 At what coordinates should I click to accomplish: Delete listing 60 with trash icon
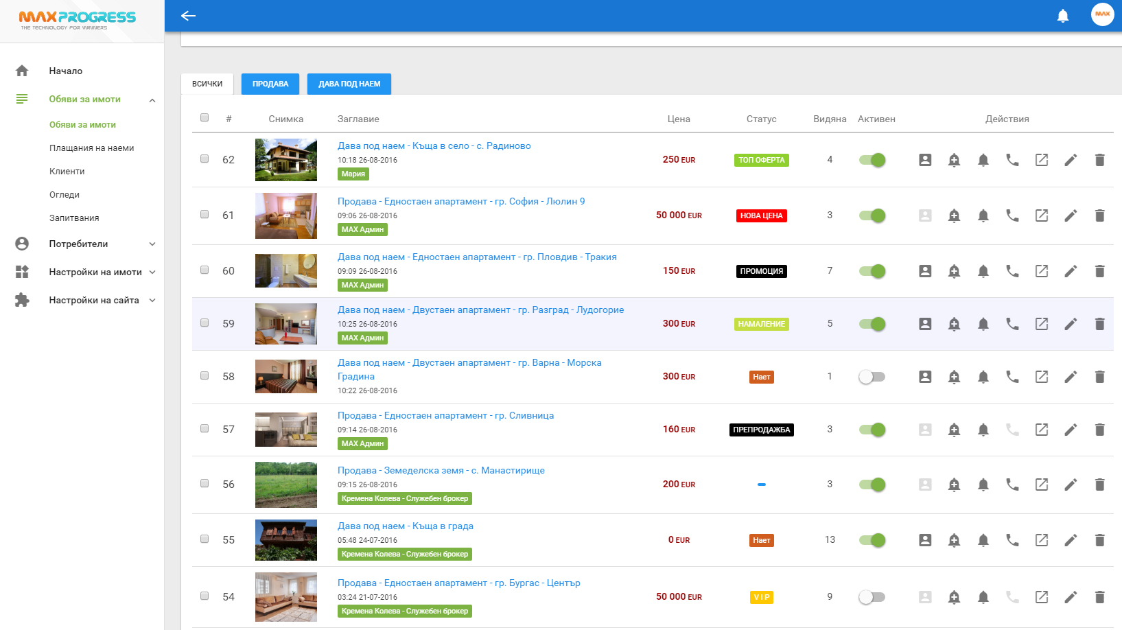(x=1099, y=271)
